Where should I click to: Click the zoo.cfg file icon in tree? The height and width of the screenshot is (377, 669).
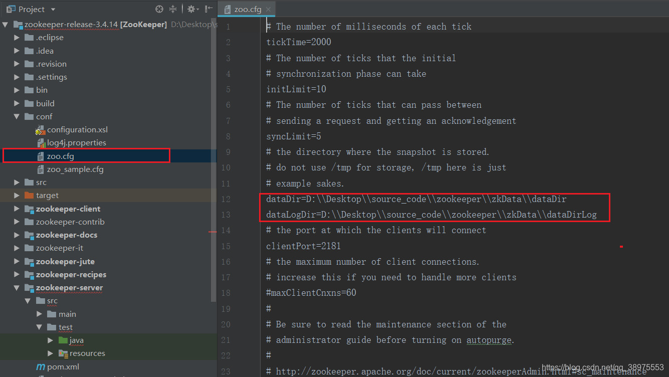coord(41,156)
